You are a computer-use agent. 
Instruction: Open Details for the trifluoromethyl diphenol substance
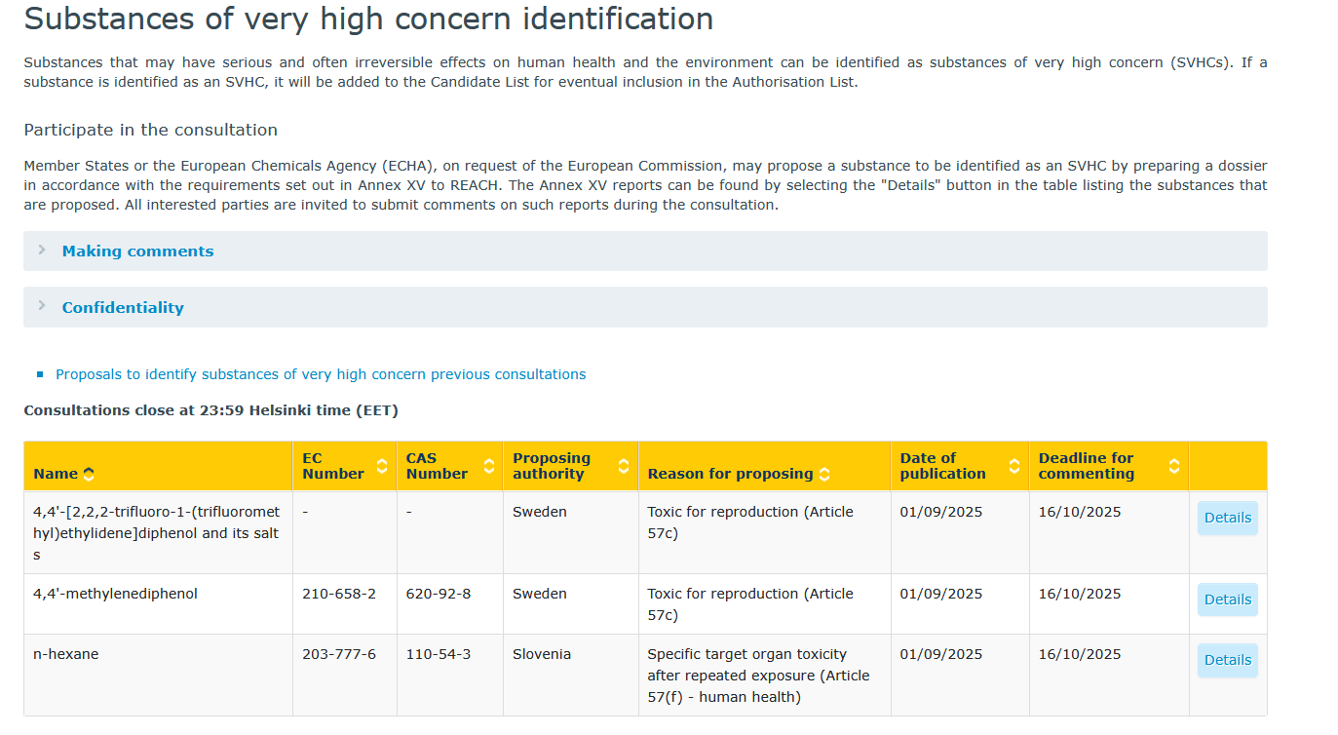(x=1228, y=518)
